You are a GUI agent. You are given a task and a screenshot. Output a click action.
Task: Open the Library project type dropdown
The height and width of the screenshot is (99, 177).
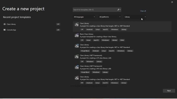pos(135,17)
